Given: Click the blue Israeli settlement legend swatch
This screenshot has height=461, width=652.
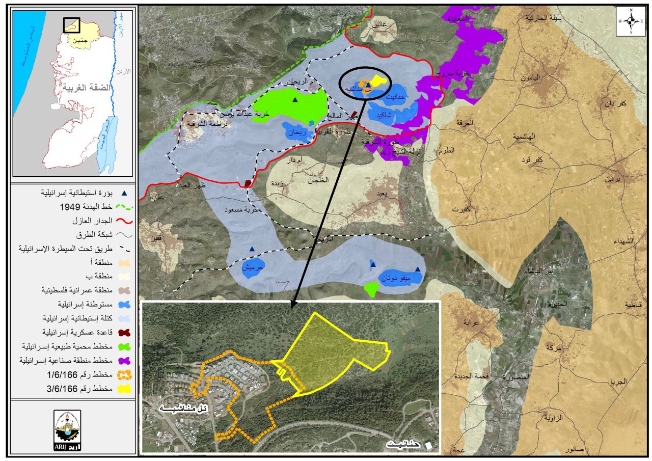Looking at the screenshot, I should (x=126, y=305).
